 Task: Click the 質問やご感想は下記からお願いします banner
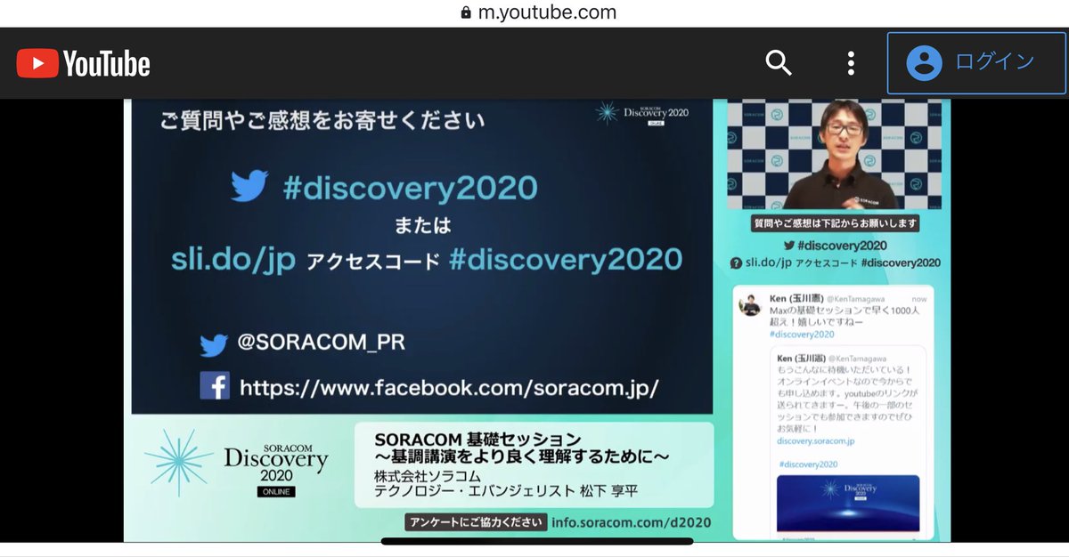pyautogui.click(x=835, y=224)
